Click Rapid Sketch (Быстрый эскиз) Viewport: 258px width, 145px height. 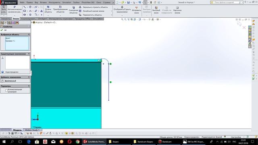pyautogui.click(x=156, y=10)
